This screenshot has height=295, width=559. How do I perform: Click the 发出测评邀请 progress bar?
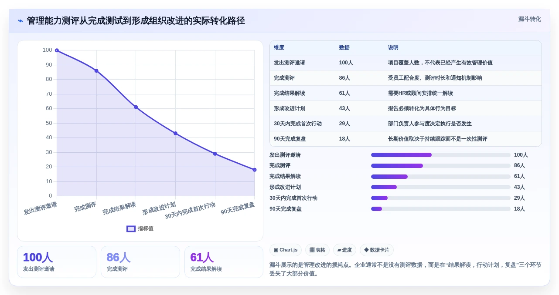pyautogui.click(x=440, y=155)
